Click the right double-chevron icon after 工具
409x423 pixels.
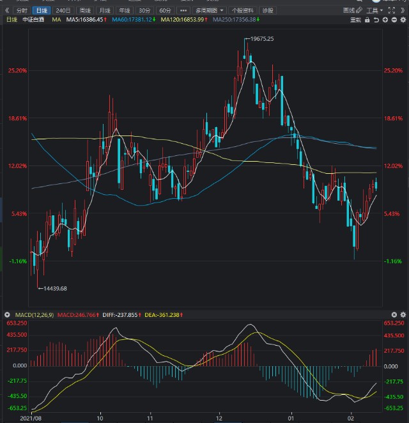[x=401, y=11]
